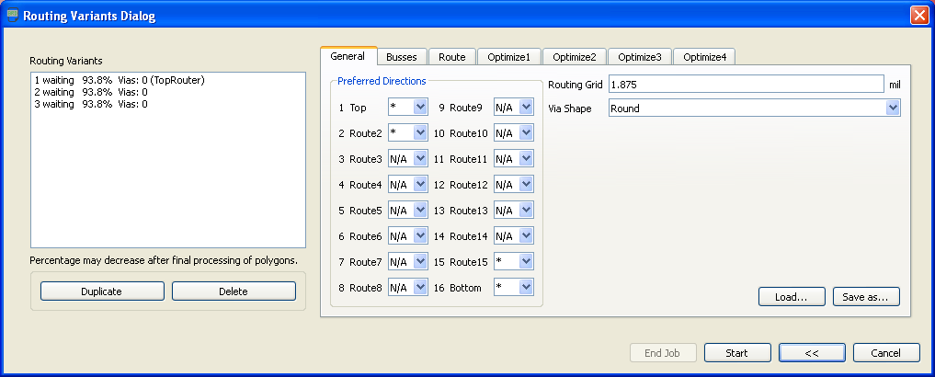The height and width of the screenshot is (377, 935).
Task: Select the third waiting routing variant
Action: click(90, 104)
